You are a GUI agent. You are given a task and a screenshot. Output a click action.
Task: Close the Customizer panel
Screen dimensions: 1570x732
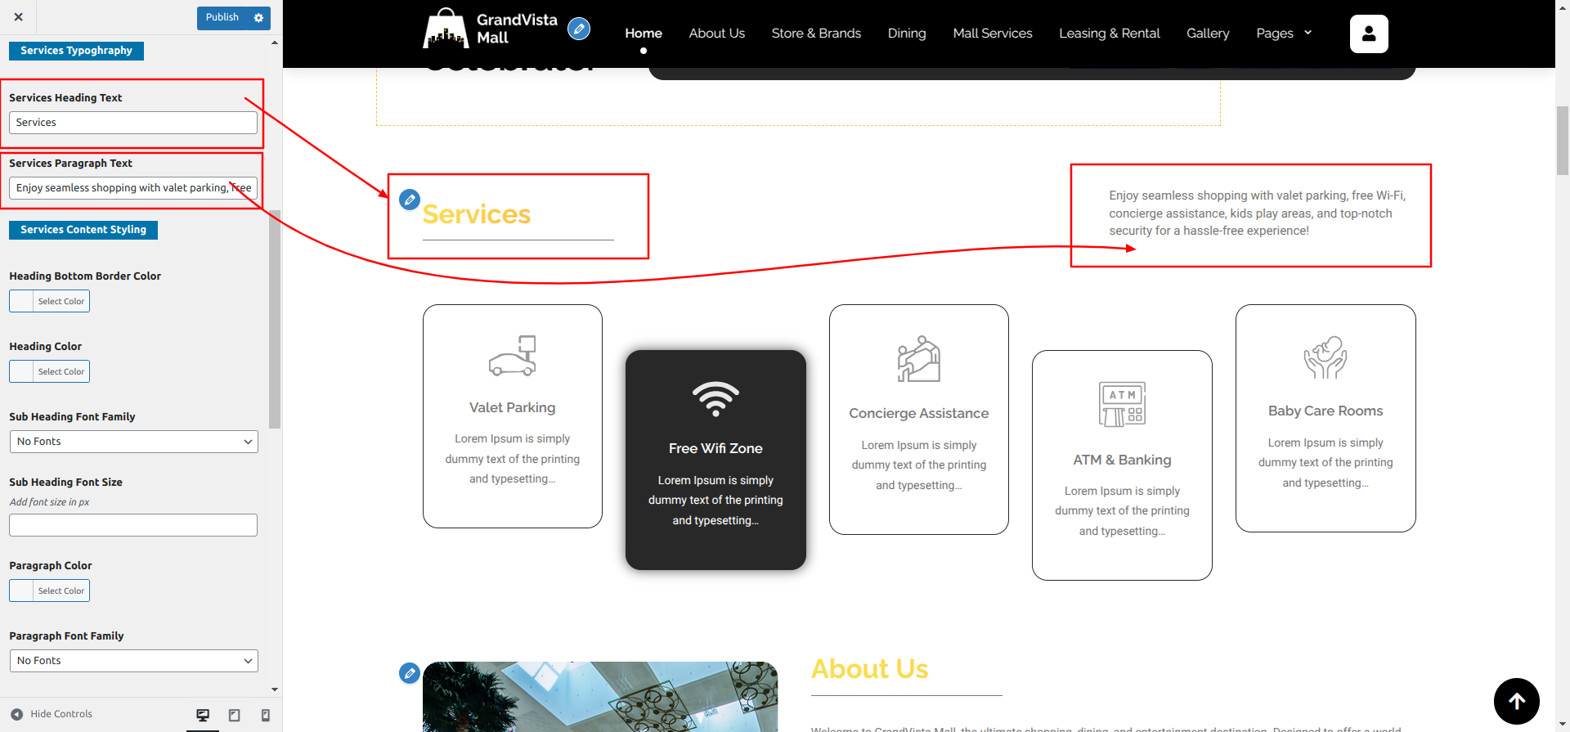[x=18, y=17]
